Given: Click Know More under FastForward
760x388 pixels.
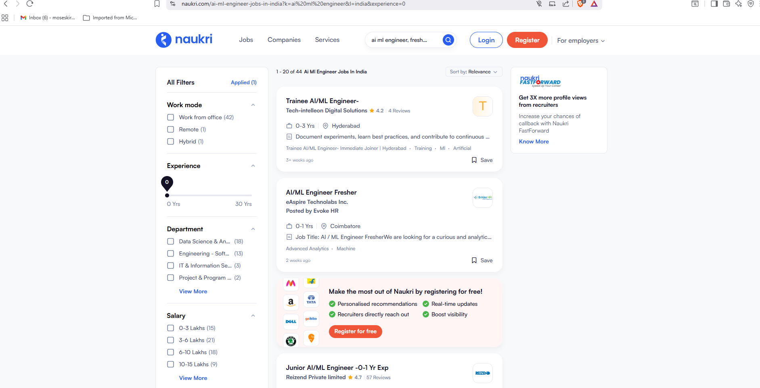Looking at the screenshot, I should coord(534,141).
